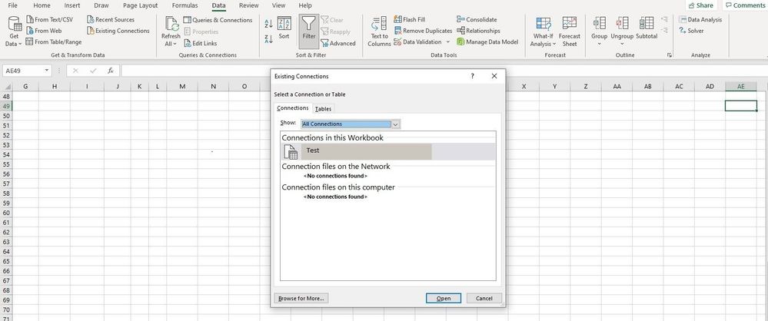Viewport: 768px width, 321px height.
Task: Click the Share button
Action: pyautogui.click(x=700, y=5)
